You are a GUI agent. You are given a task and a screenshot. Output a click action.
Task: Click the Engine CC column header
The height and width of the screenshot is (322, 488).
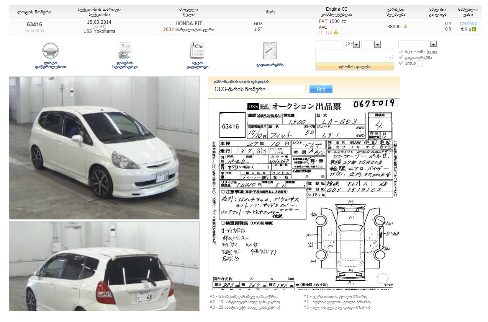coord(337,9)
